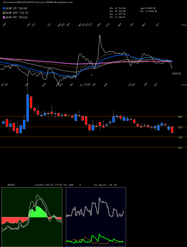Click the magenta DOW PT legend square
This screenshot has height=247, width=187.
(x=4, y=17)
